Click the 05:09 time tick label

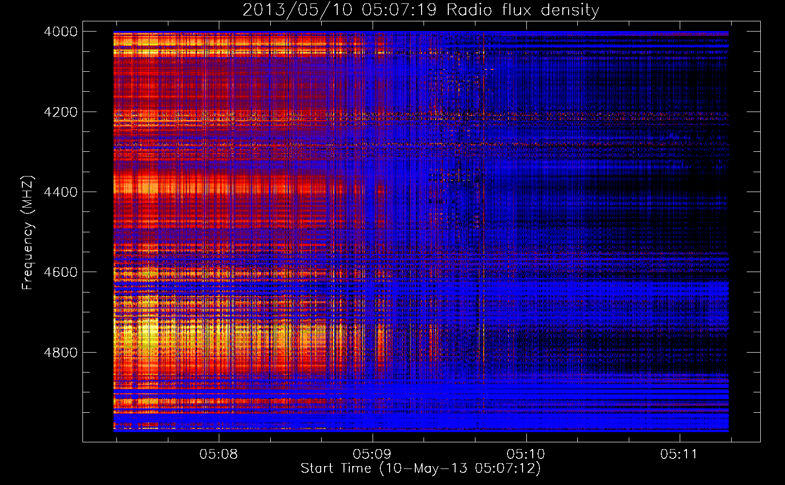(372, 454)
